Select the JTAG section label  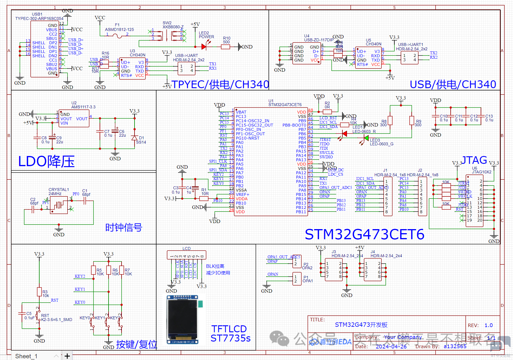click(x=475, y=160)
